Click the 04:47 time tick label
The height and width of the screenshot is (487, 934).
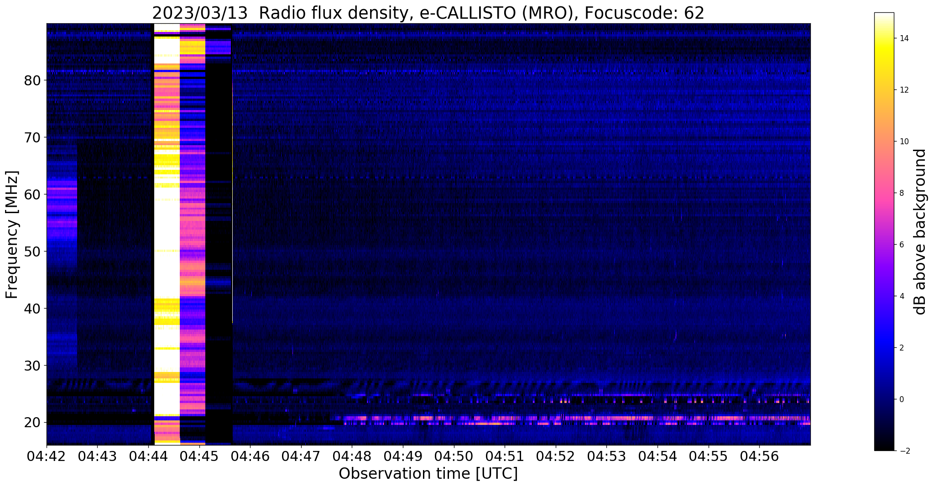(301, 456)
